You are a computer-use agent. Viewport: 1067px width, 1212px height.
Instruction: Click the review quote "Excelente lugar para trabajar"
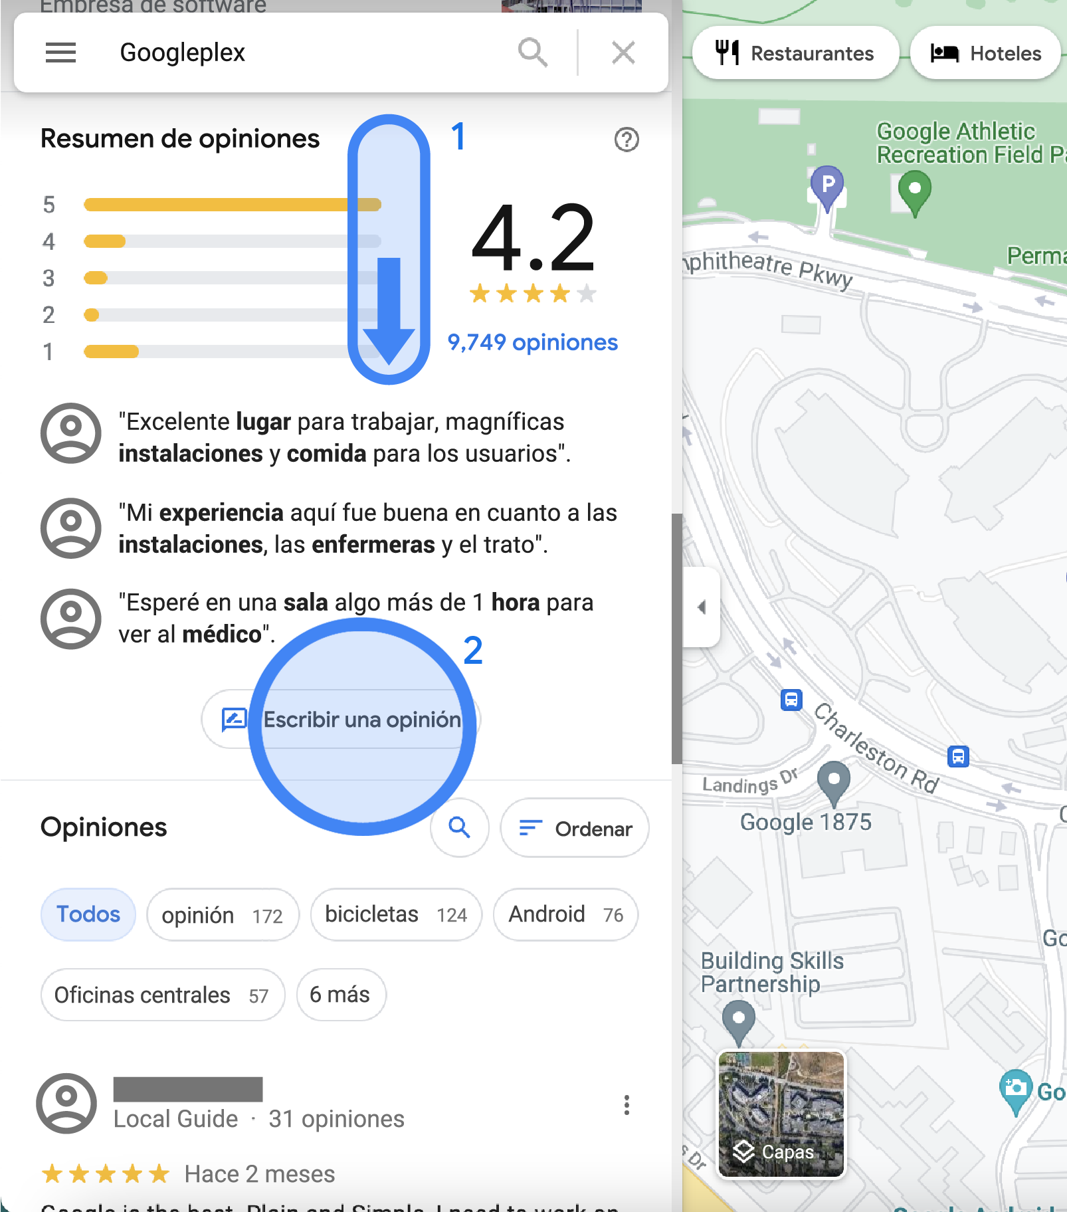pyautogui.click(x=345, y=437)
